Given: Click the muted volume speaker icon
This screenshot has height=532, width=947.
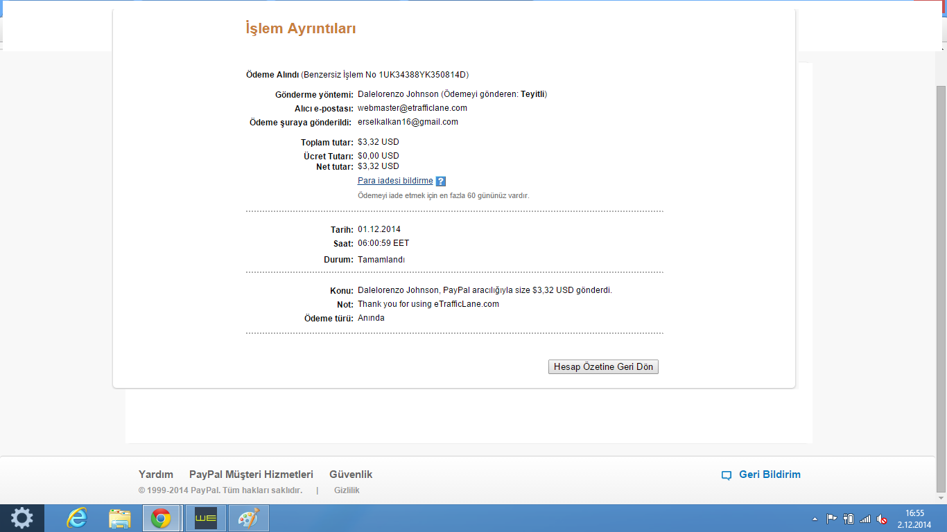Looking at the screenshot, I should click(883, 518).
